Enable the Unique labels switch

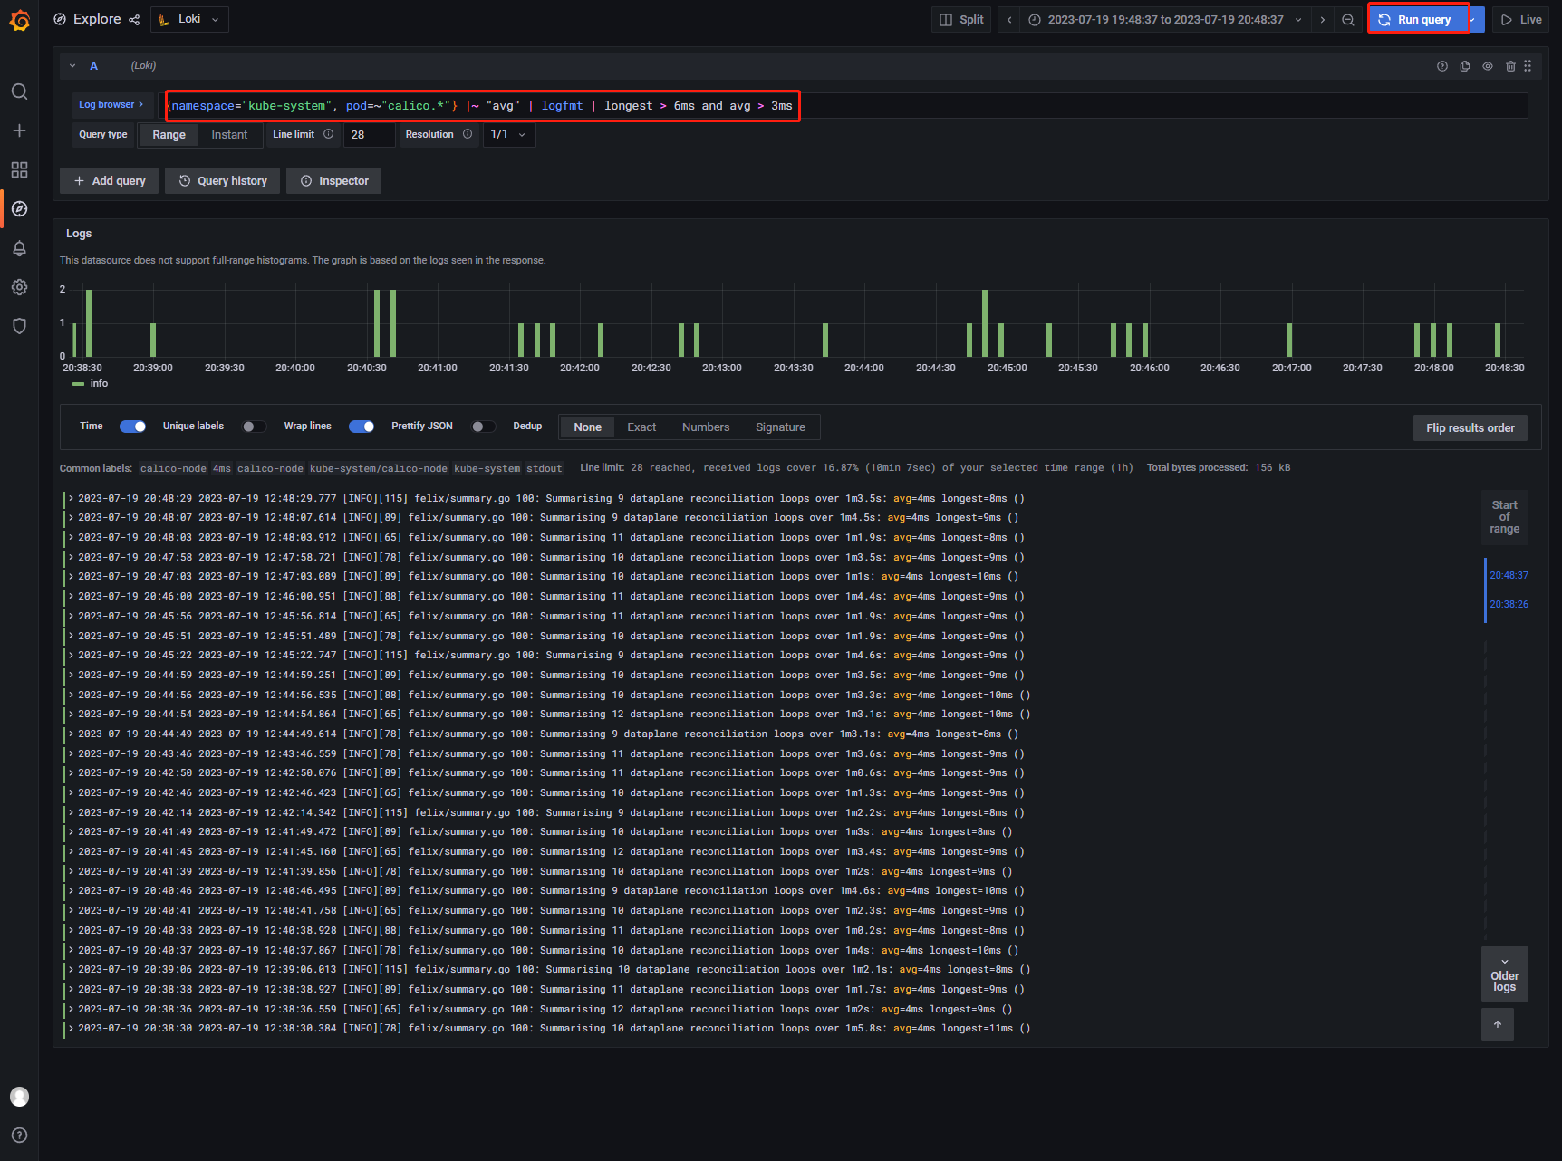coord(255,427)
